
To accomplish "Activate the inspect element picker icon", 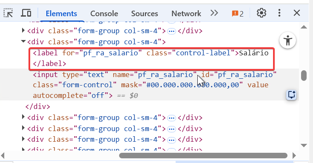I will 8,13.
